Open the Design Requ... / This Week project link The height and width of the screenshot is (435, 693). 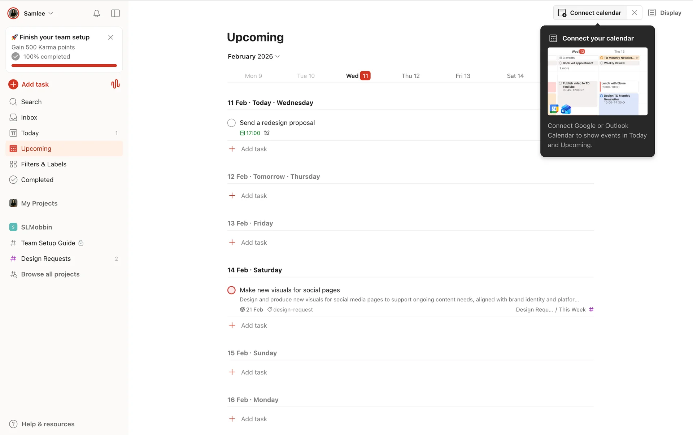551,310
